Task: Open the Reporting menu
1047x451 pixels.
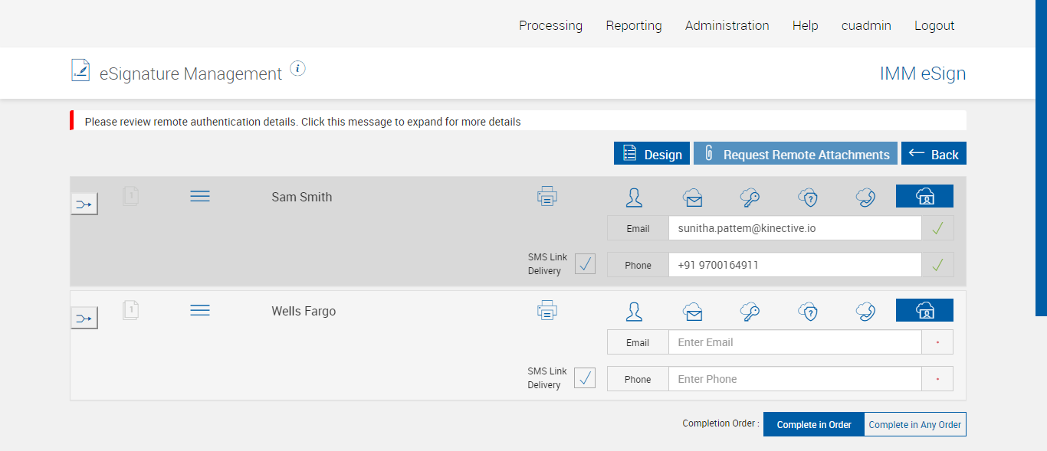Action: tap(633, 25)
